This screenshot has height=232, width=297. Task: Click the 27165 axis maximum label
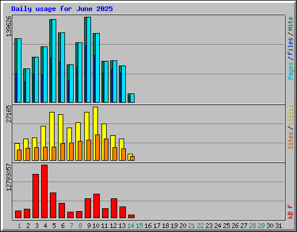click(x=9, y=114)
